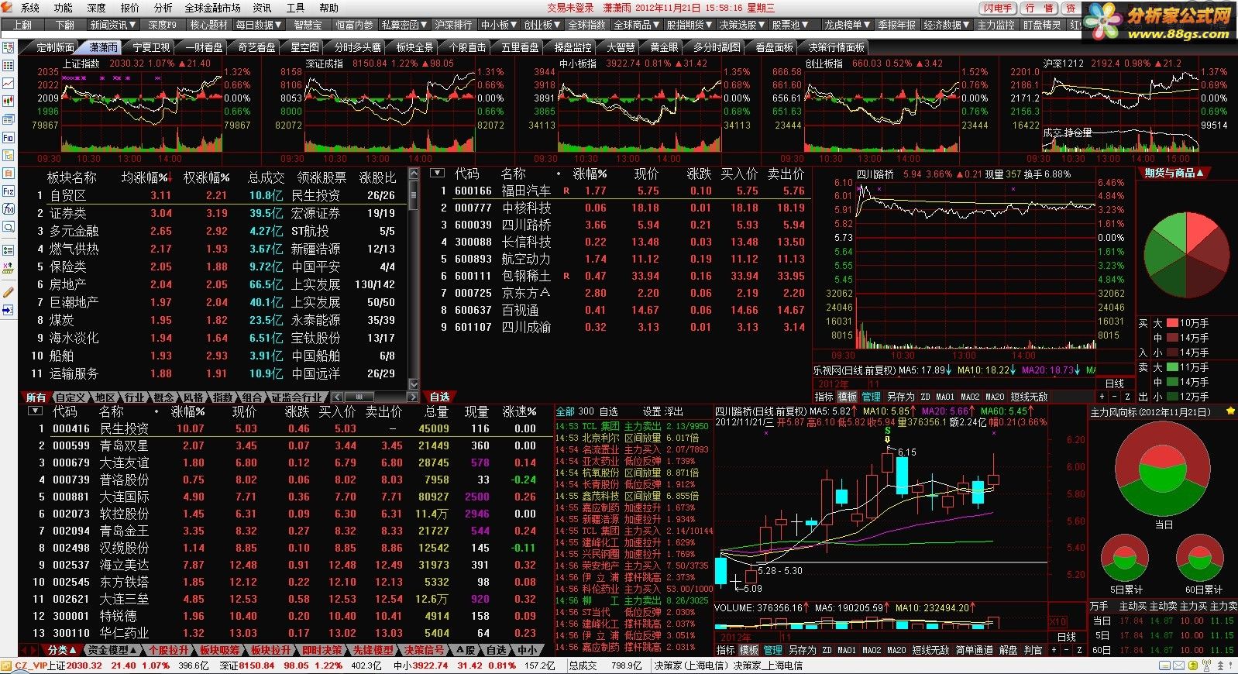Image resolution: width=1238 pixels, height=674 pixels.
Task: Click the blue arrow panel sidebar icon
Action: pos(9,310)
